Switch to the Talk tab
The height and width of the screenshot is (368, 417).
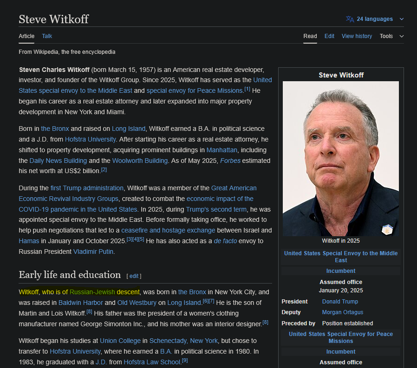(x=47, y=36)
